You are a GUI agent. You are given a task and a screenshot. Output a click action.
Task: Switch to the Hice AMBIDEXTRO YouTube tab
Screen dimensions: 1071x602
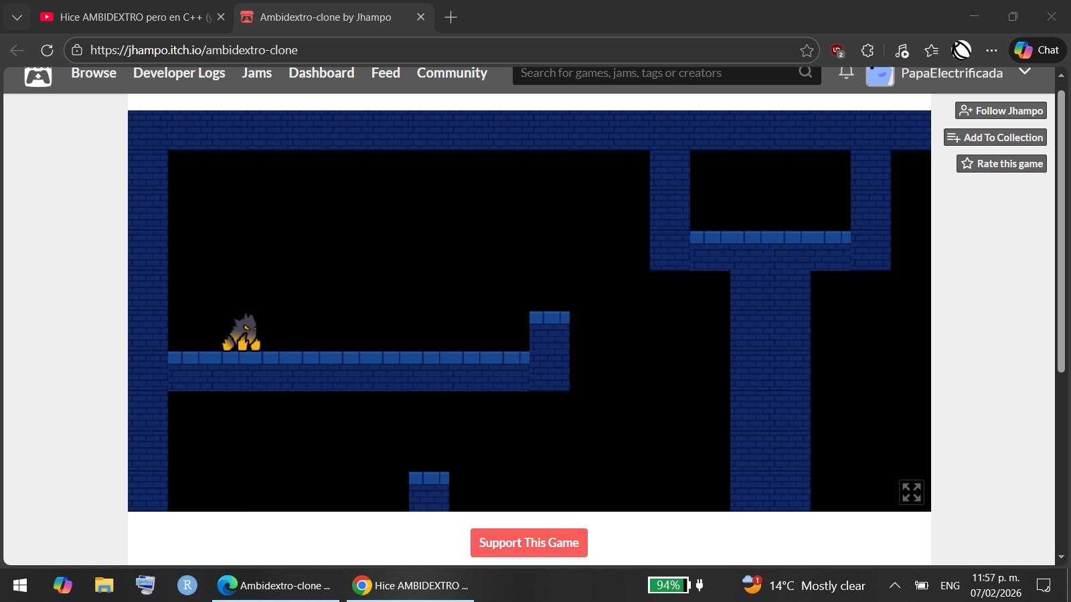click(133, 17)
